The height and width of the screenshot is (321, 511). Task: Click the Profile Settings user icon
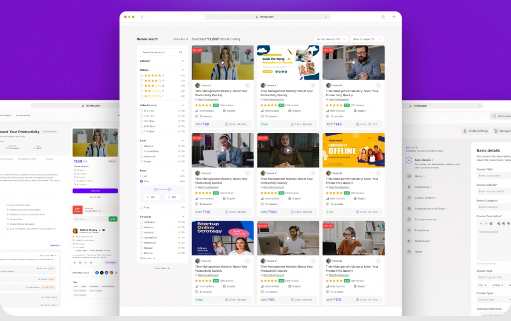(464, 131)
